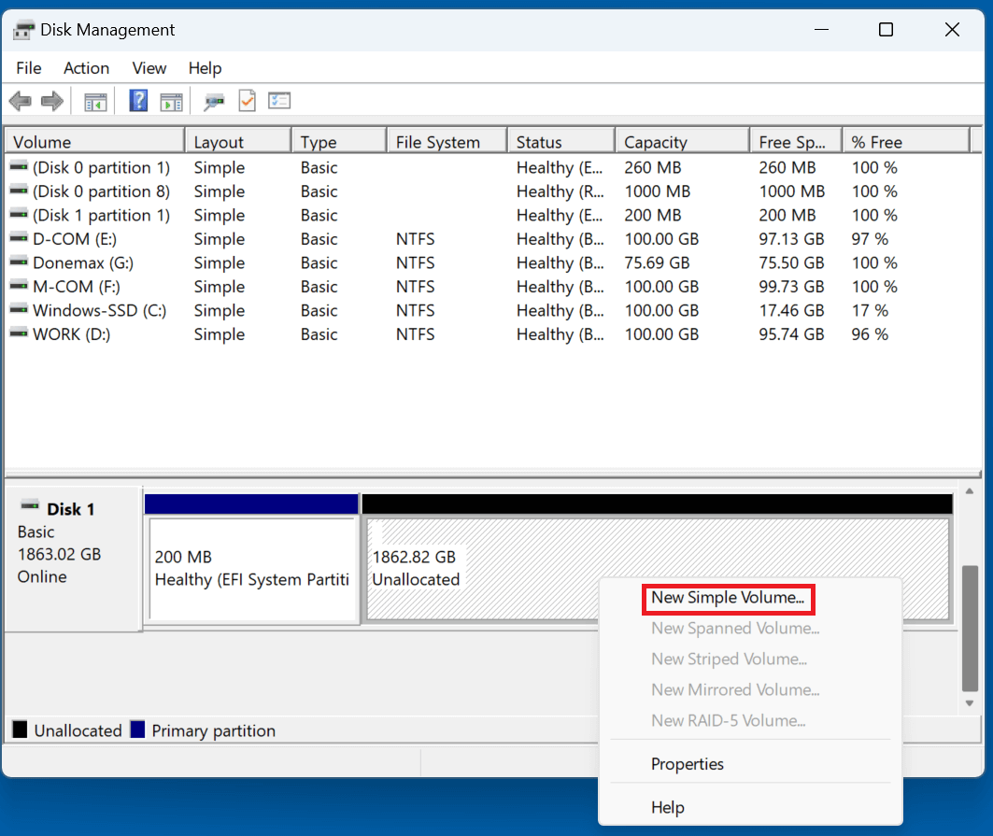
Task: Toggle the Show/Hide Action Pane icon
Action: 170,101
